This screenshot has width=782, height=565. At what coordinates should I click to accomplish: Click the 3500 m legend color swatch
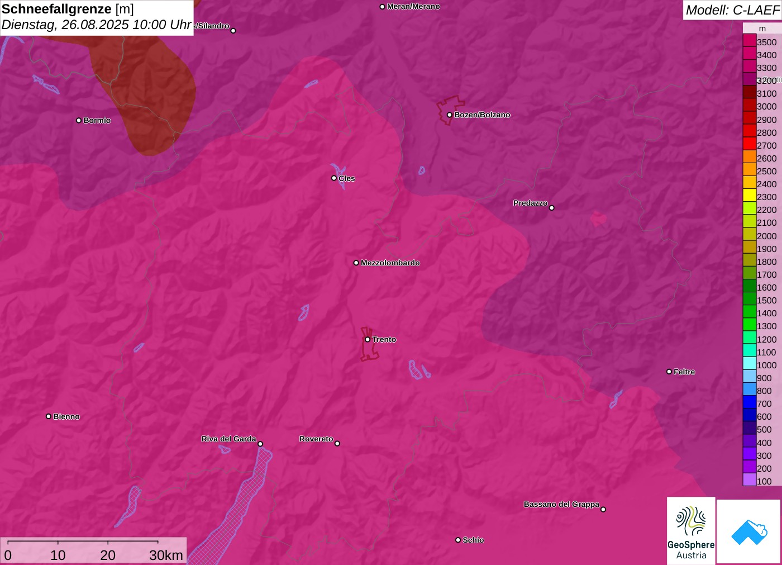click(x=750, y=40)
